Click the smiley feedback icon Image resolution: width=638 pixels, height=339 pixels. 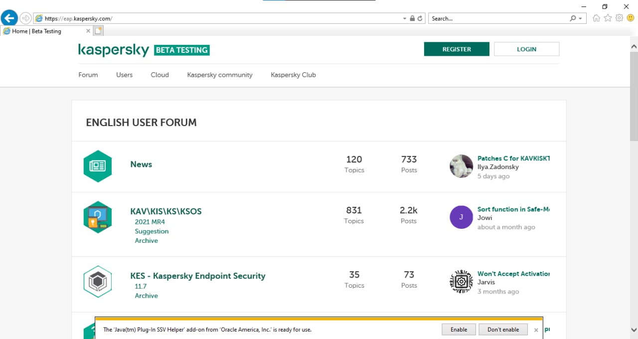[x=631, y=18]
